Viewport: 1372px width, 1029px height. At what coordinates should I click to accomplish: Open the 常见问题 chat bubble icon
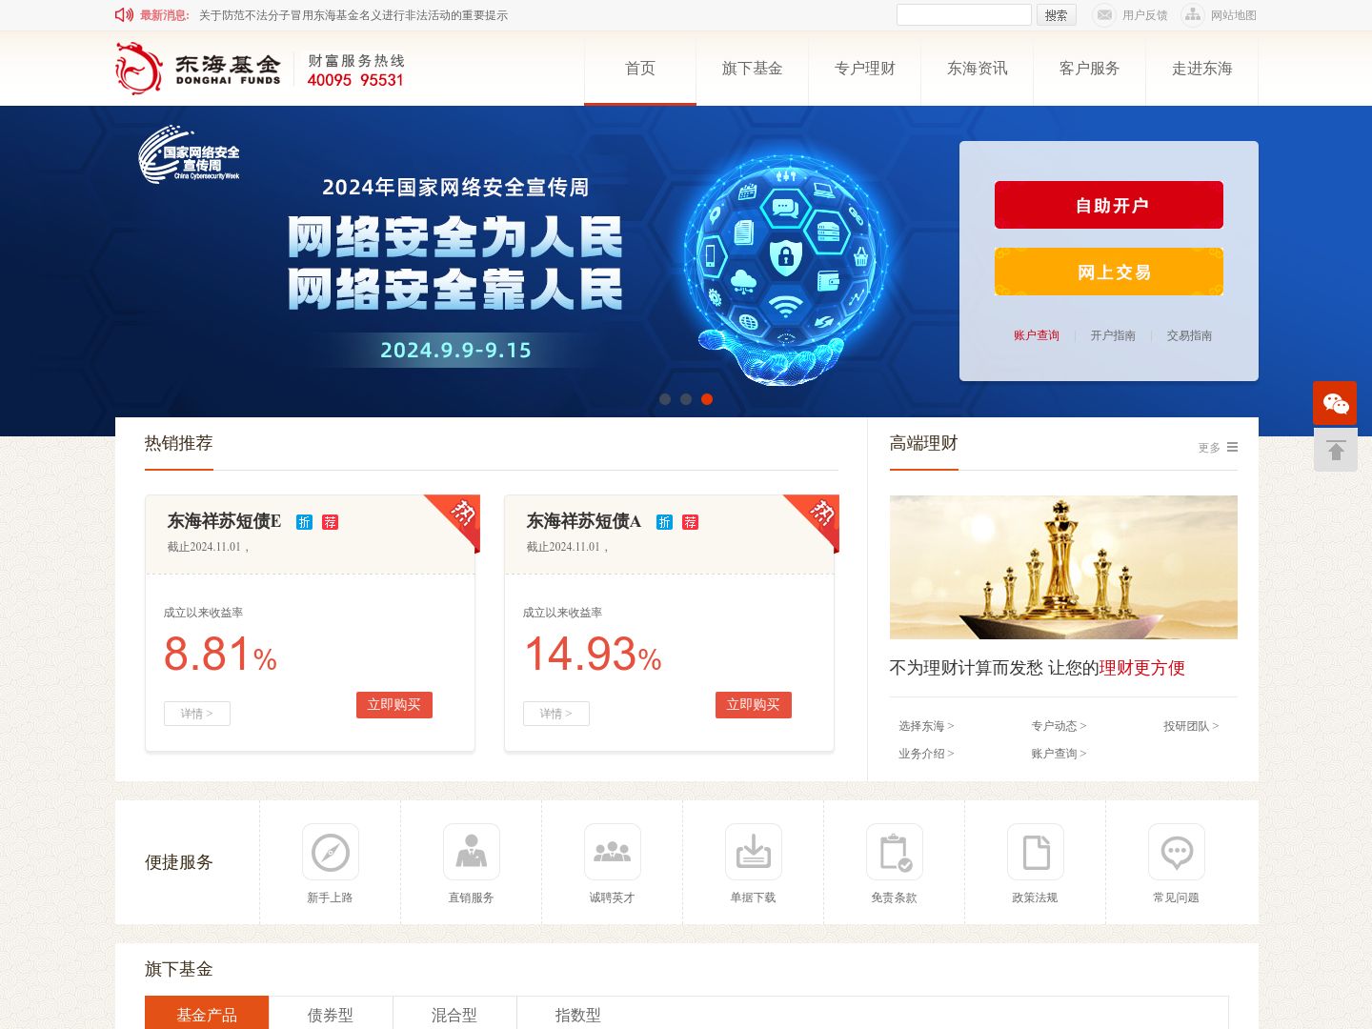tap(1176, 852)
